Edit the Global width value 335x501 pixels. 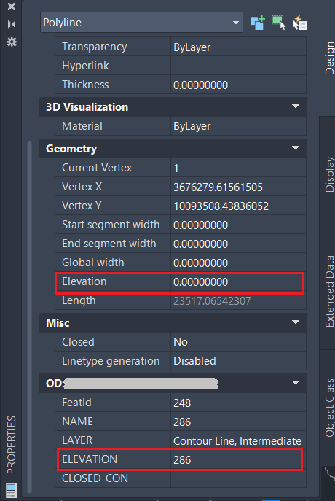[238, 263]
